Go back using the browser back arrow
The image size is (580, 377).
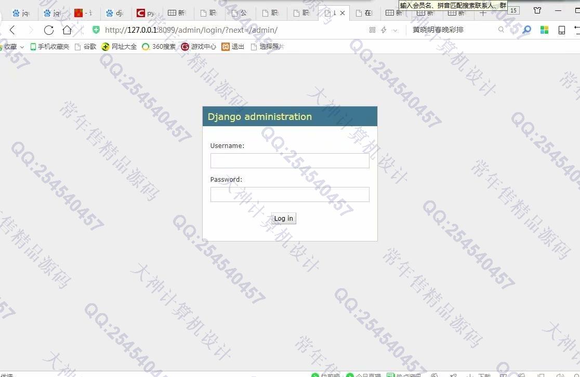pos(12,30)
